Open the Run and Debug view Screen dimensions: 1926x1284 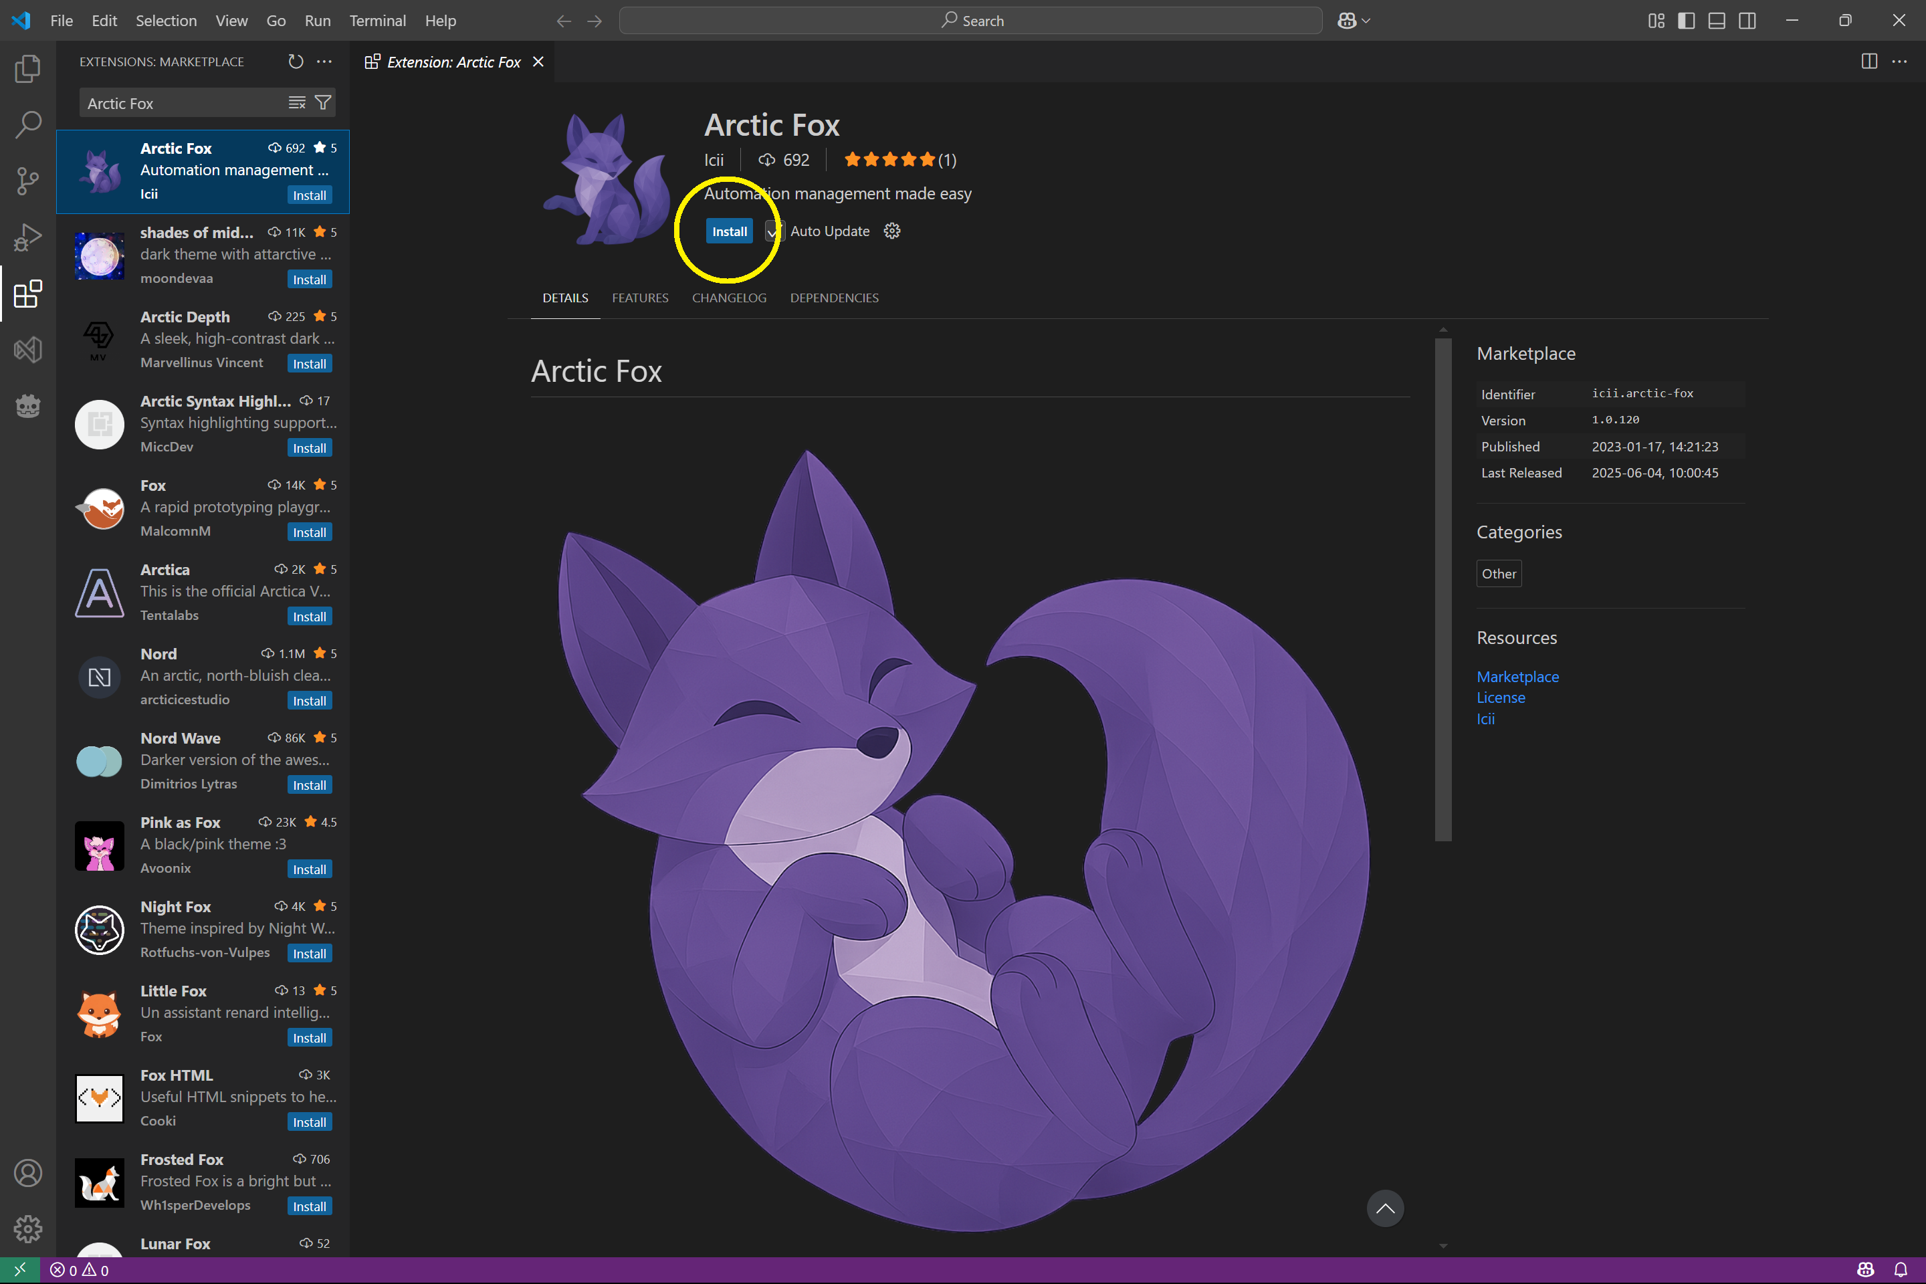pyautogui.click(x=28, y=237)
